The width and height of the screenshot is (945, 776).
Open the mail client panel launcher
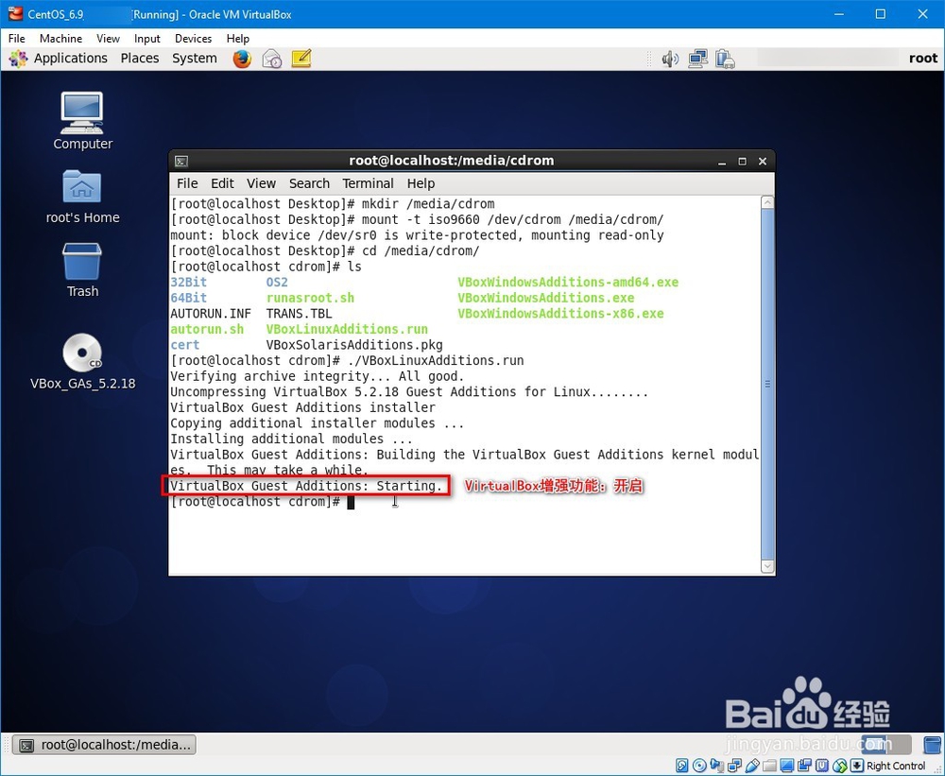coord(272,59)
